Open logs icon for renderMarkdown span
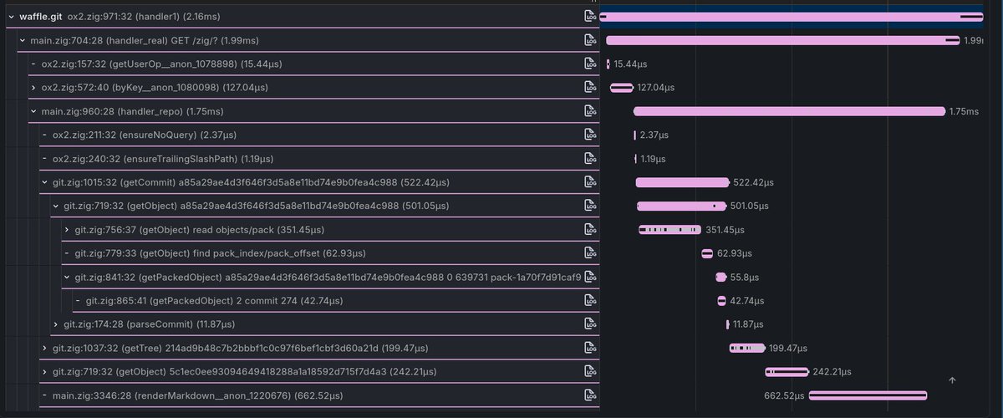 590,395
